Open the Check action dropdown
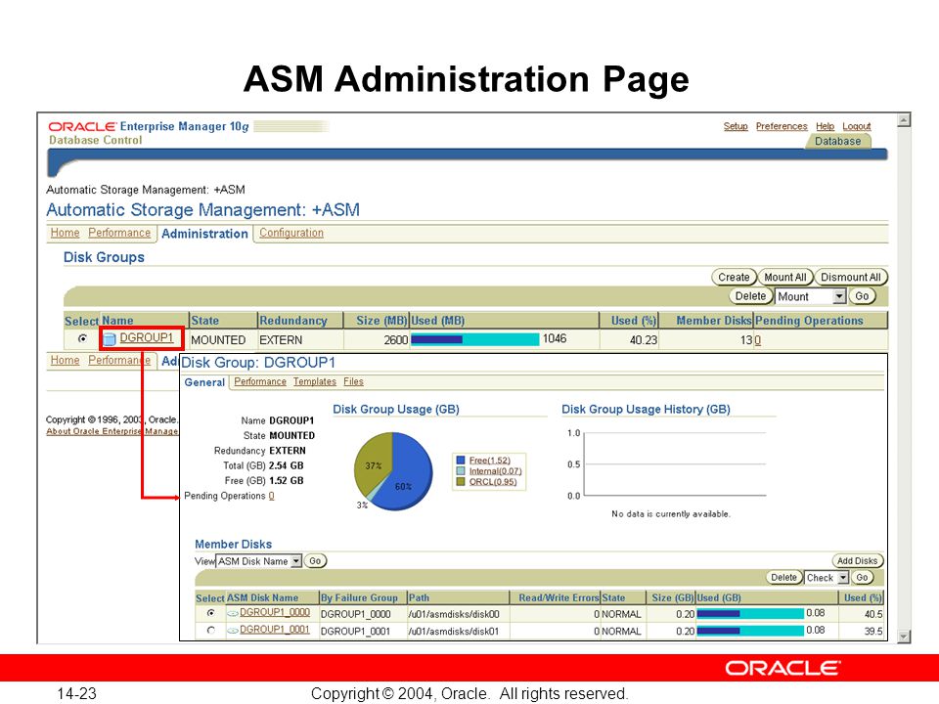Screen dimensions: 939x704 [x=827, y=578]
